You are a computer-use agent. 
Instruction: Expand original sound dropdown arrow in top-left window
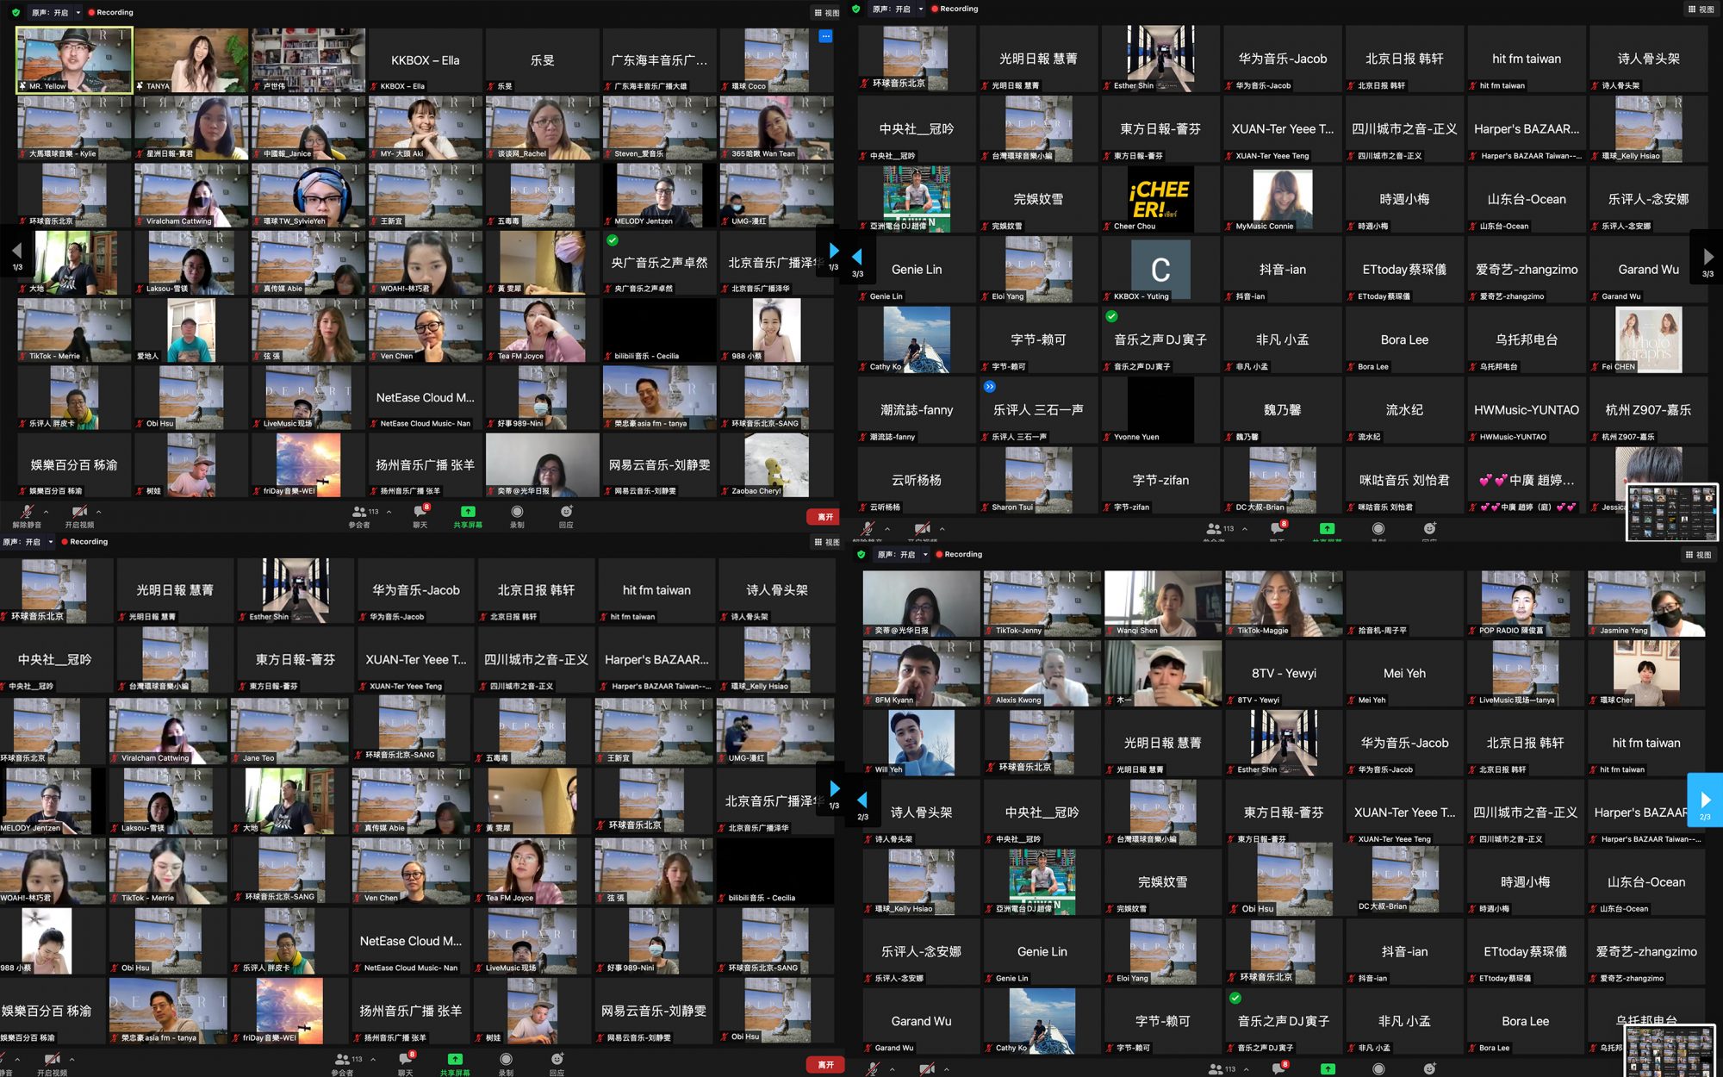(78, 13)
